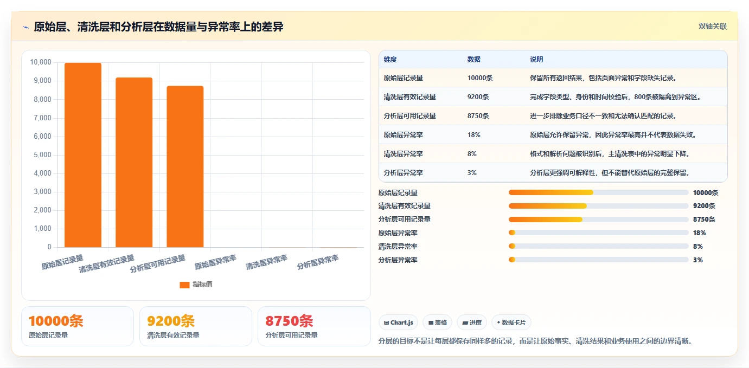The image size is (749, 368).
Task: Click the 9200条 data card
Action: [196, 326]
